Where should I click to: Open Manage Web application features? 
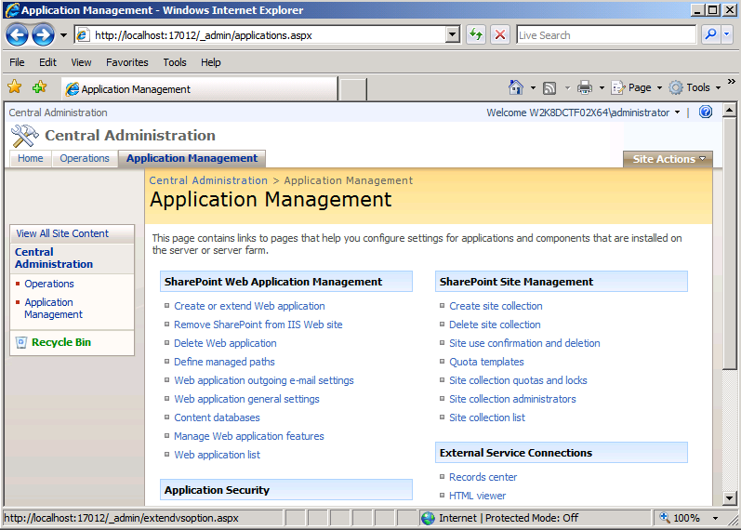[249, 436]
